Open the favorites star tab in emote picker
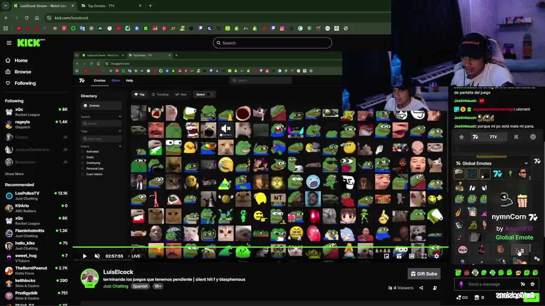545x306 pixels. pyautogui.click(x=461, y=137)
